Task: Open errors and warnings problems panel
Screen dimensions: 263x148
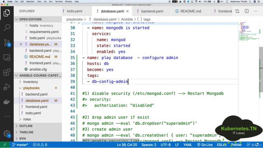Action: (x=40, y=145)
